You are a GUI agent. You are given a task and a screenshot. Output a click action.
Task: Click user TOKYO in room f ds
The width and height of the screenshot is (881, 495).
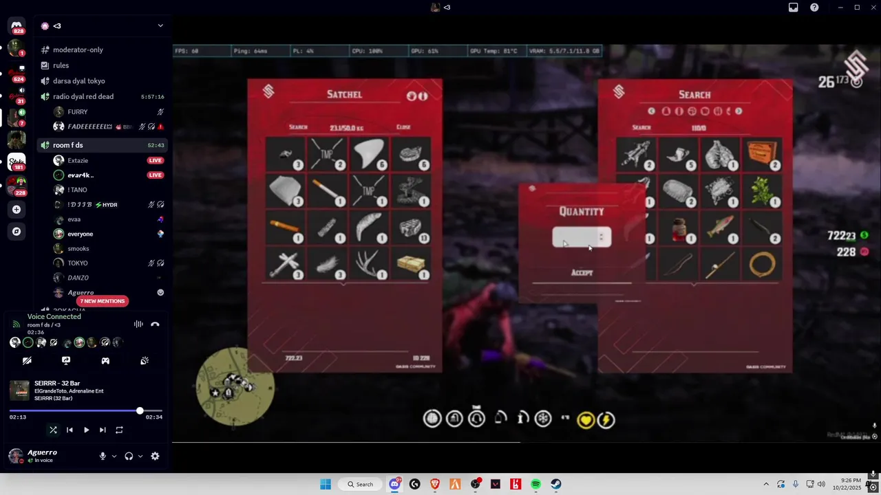click(78, 263)
